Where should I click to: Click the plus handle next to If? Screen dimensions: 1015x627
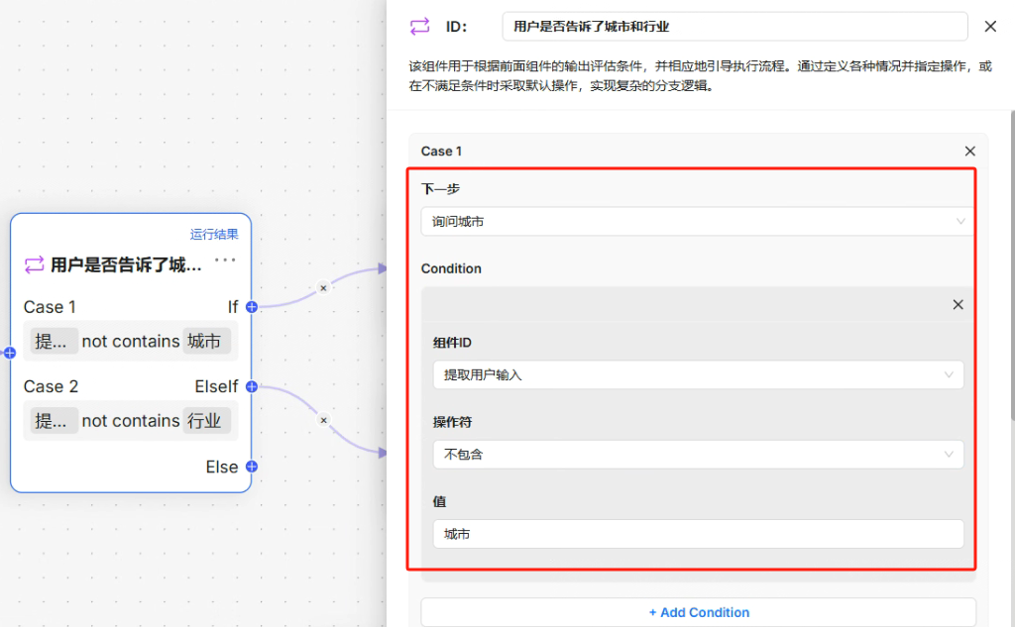click(252, 307)
